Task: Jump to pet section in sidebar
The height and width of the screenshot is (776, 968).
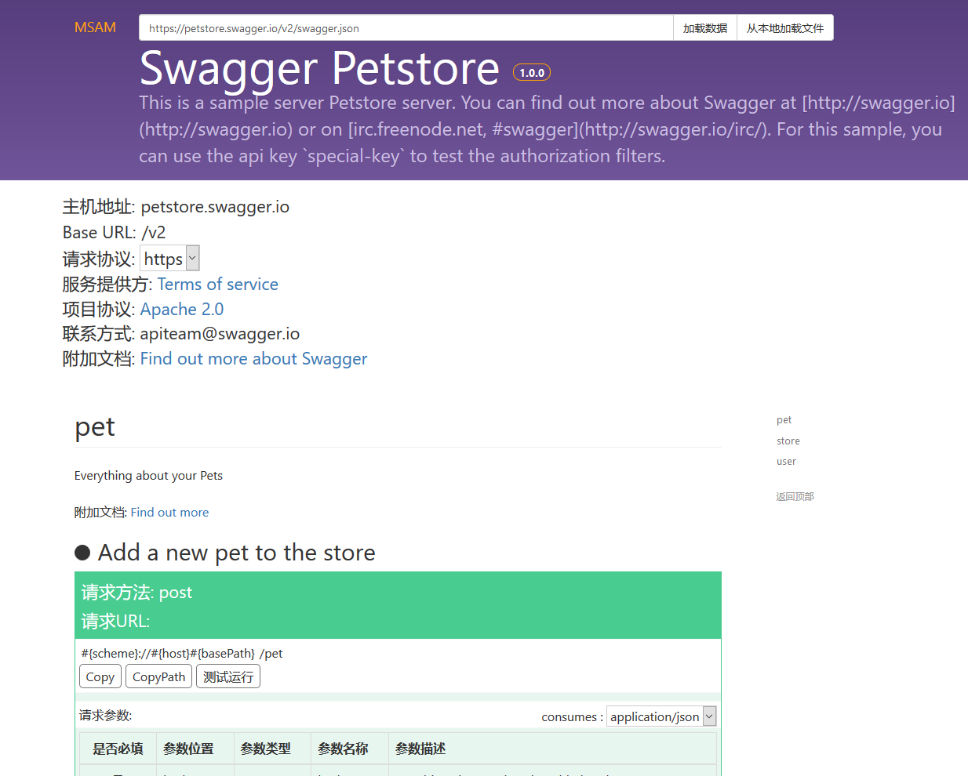Action: [784, 420]
